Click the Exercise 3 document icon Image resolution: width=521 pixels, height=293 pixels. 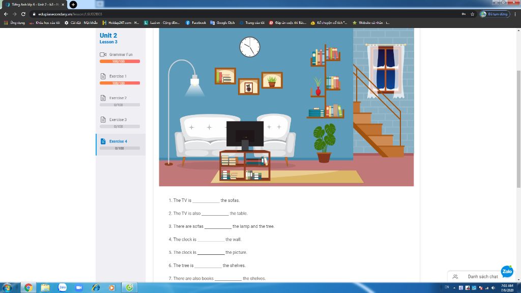coord(103,119)
